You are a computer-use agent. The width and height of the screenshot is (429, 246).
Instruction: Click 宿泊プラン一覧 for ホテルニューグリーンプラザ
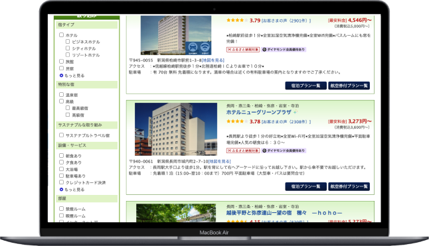coord(305,186)
